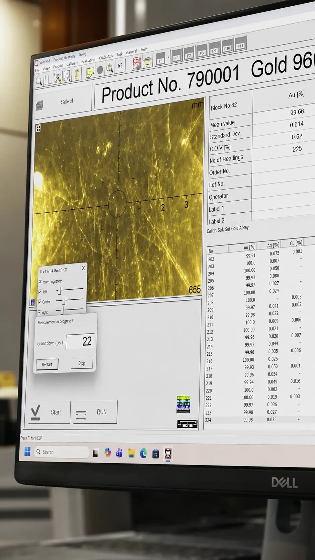
Task: Open the WinFTM app taskbar icon
Action: [168, 454]
